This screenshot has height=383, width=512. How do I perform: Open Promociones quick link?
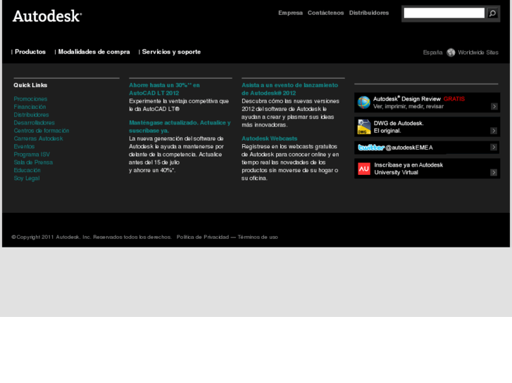[30, 99]
